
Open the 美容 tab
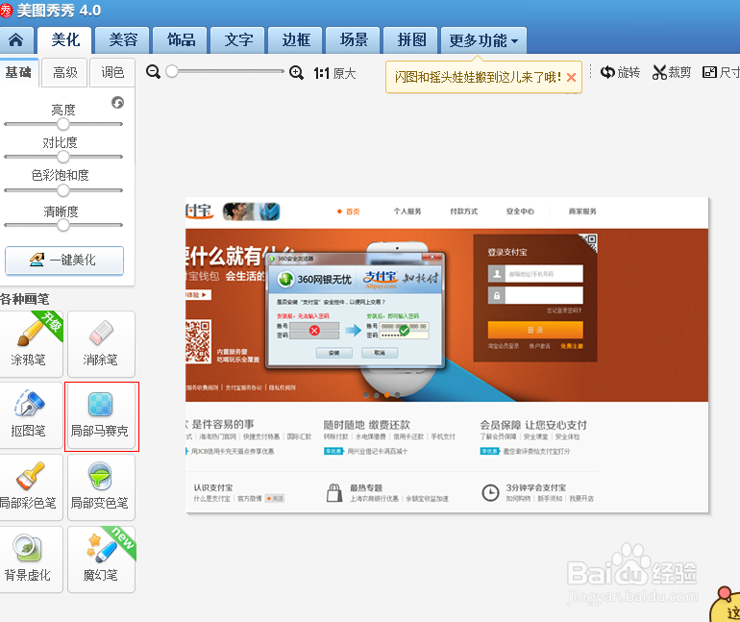click(123, 40)
